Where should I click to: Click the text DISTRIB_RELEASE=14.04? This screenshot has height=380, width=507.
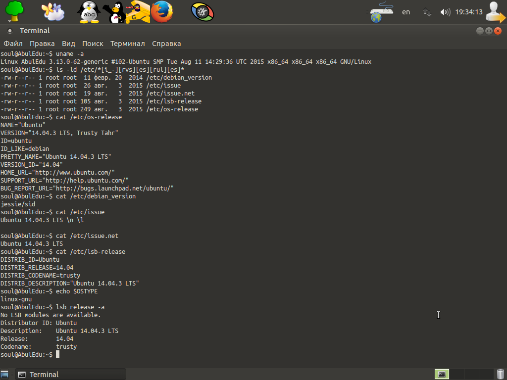coord(37,268)
